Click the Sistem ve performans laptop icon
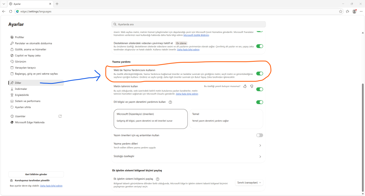The image size is (365, 196). [12, 101]
